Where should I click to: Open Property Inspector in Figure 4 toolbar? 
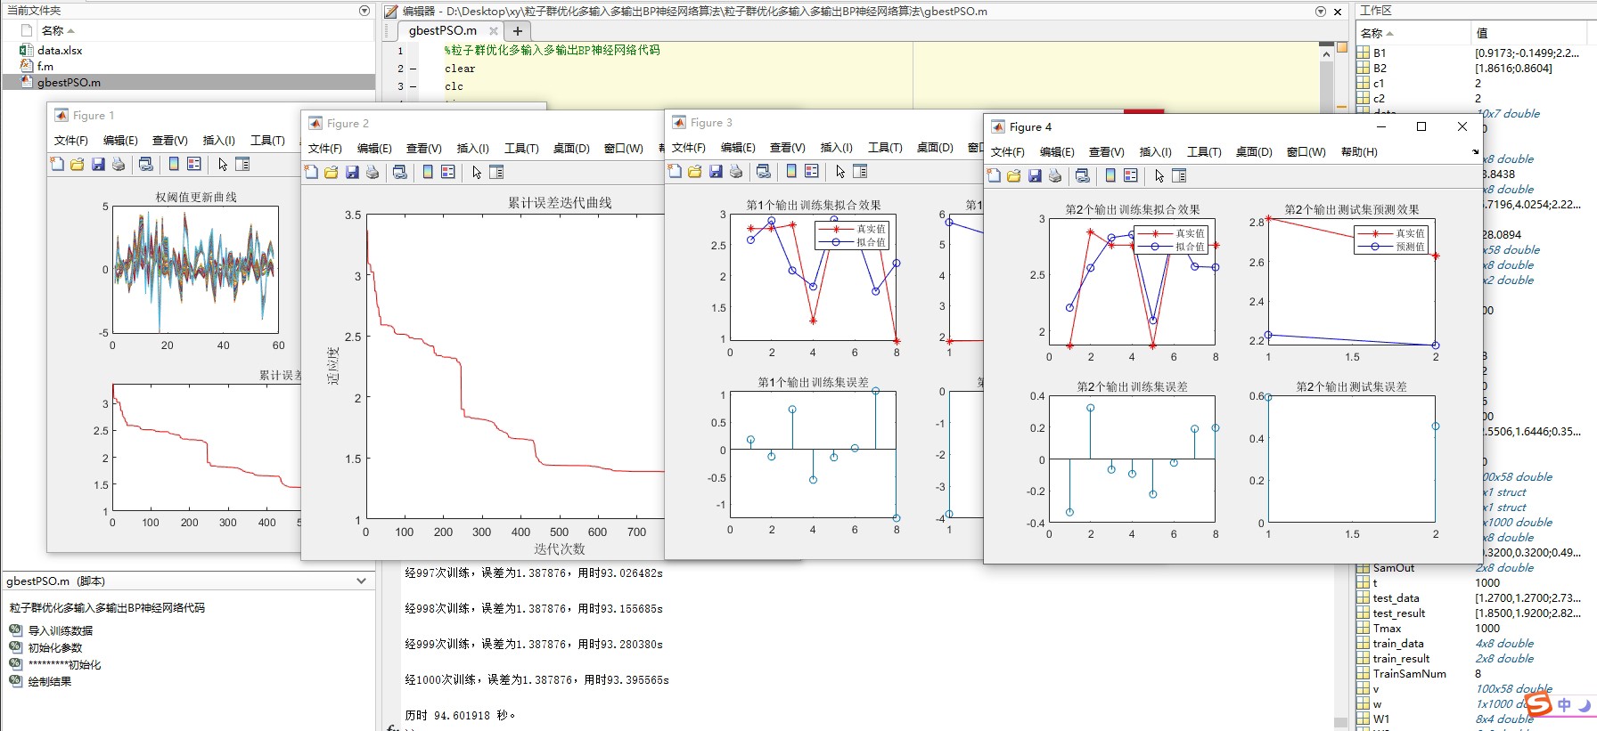(1179, 175)
